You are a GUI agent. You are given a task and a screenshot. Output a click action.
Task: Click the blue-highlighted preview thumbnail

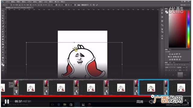153,87
